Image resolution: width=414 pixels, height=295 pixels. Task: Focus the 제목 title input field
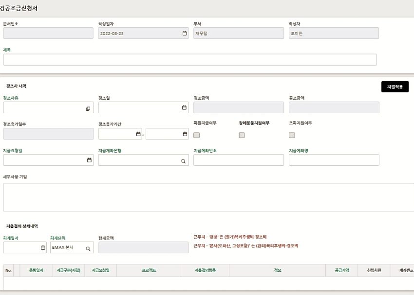(x=190, y=60)
